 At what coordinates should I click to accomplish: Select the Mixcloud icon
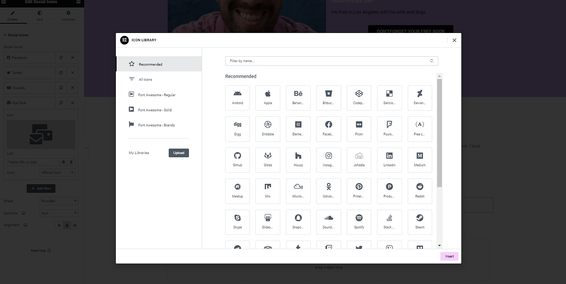click(x=298, y=191)
